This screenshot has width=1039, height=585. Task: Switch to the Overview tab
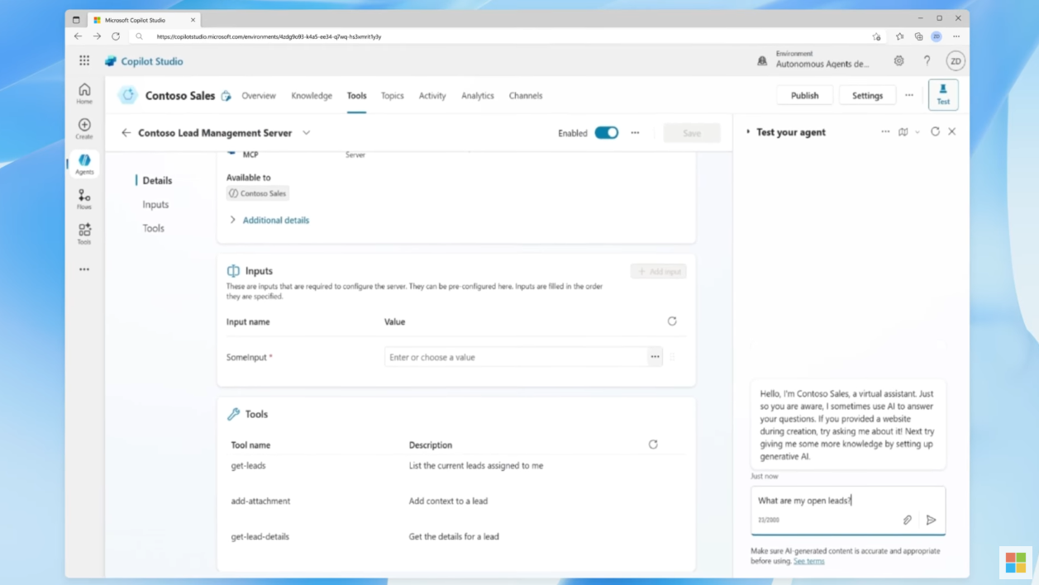(259, 95)
